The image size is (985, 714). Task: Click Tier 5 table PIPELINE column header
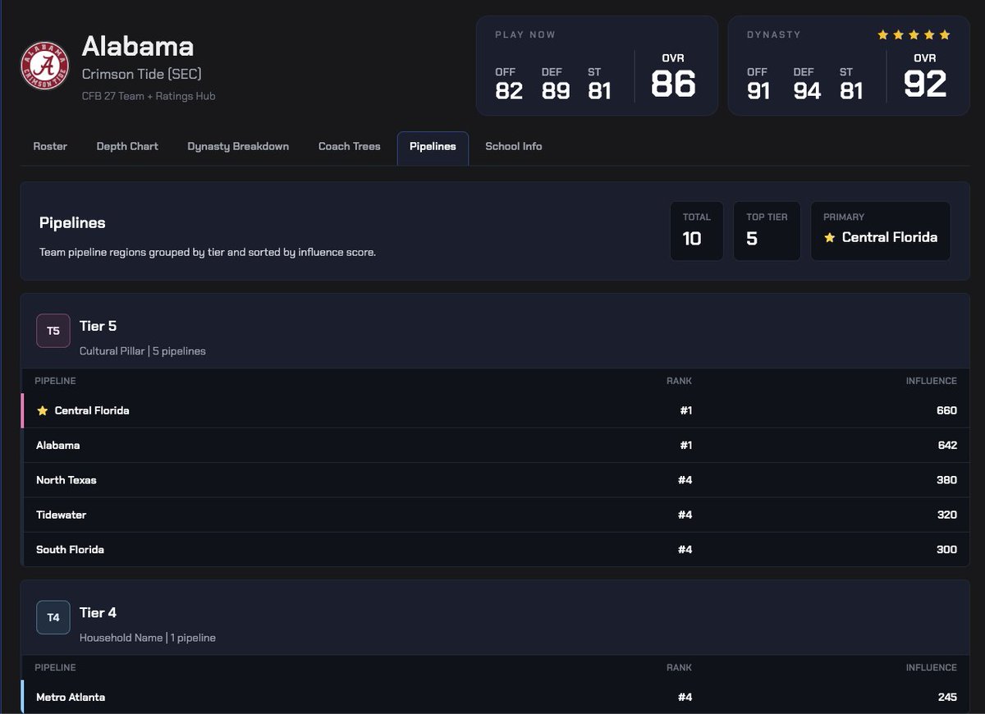55,381
